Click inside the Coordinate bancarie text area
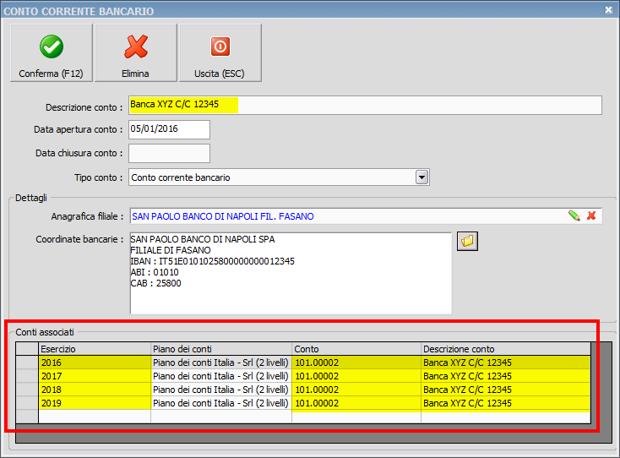 click(290, 273)
